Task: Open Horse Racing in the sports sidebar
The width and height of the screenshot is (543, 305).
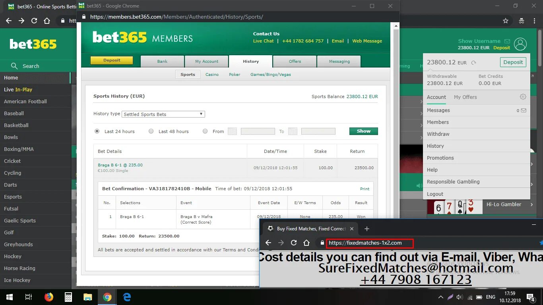Action: pyautogui.click(x=35, y=268)
